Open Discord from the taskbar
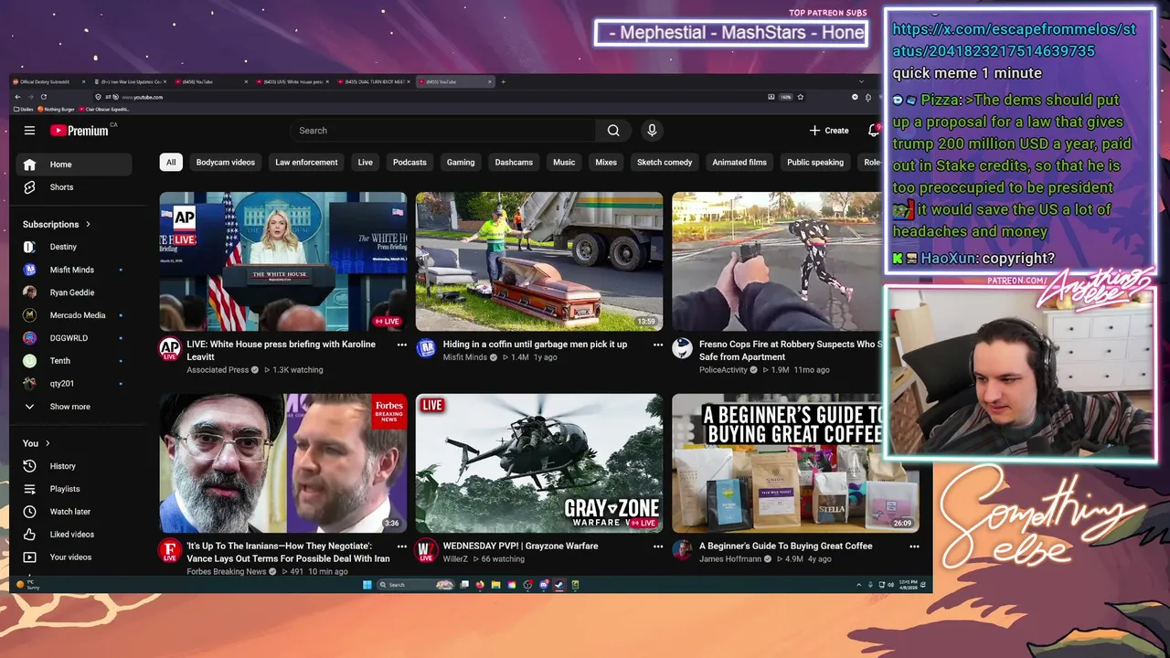 point(544,585)
